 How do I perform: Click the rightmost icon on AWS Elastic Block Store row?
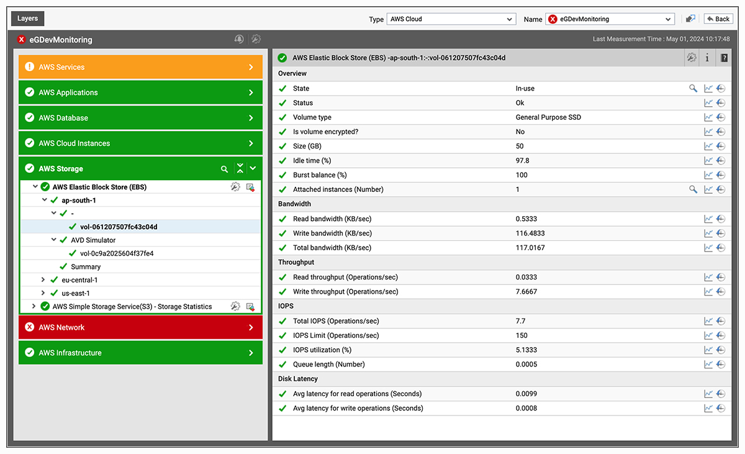point(250,187)
